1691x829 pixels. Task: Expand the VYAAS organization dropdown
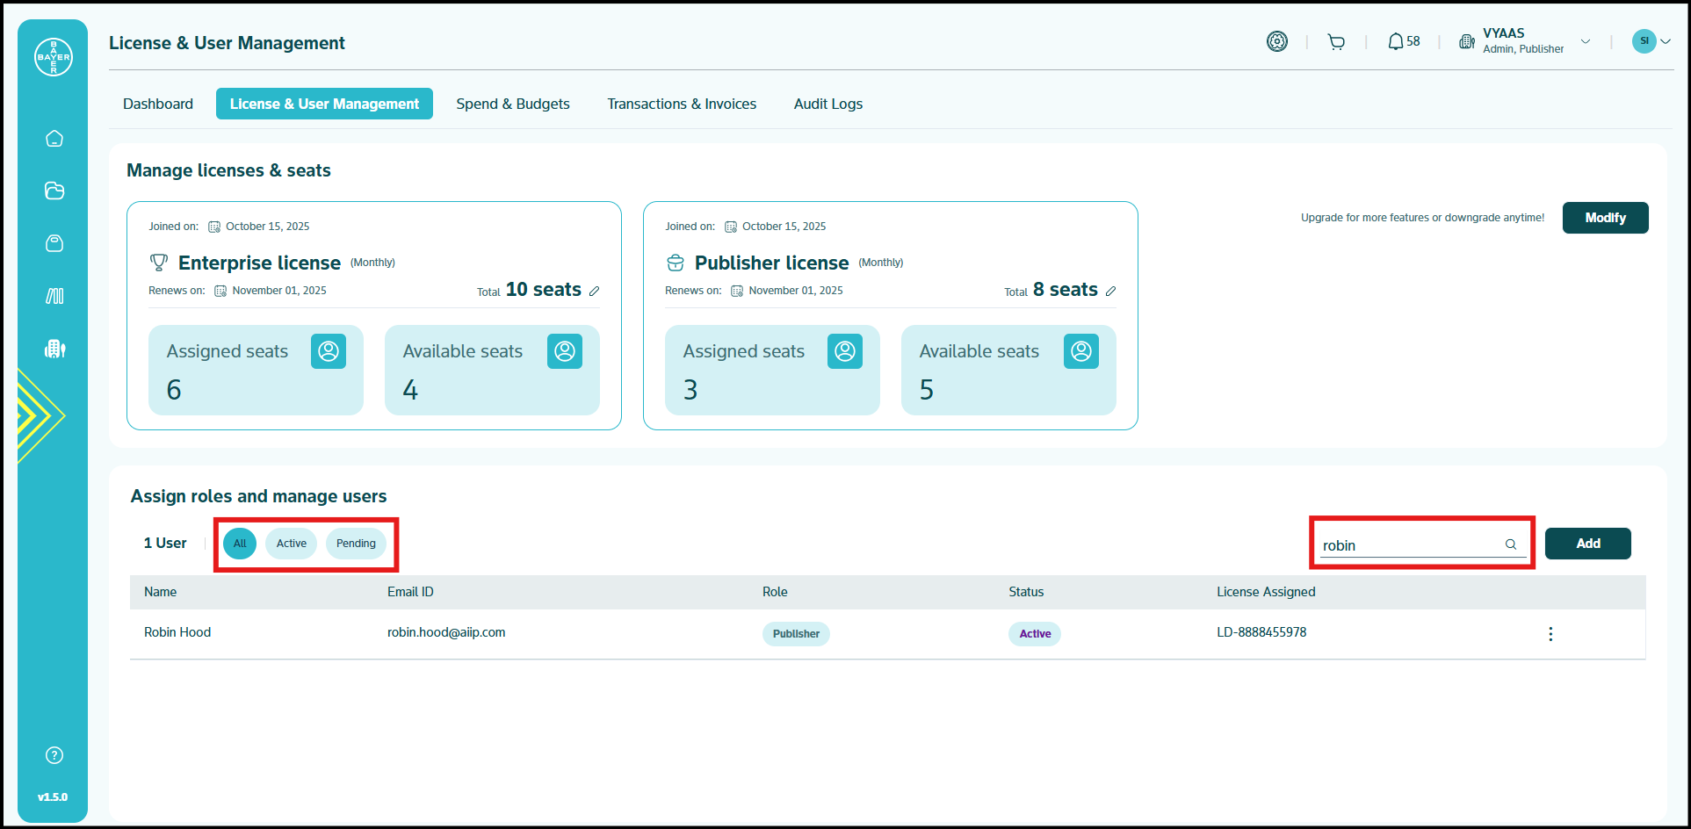[1586, 41]
